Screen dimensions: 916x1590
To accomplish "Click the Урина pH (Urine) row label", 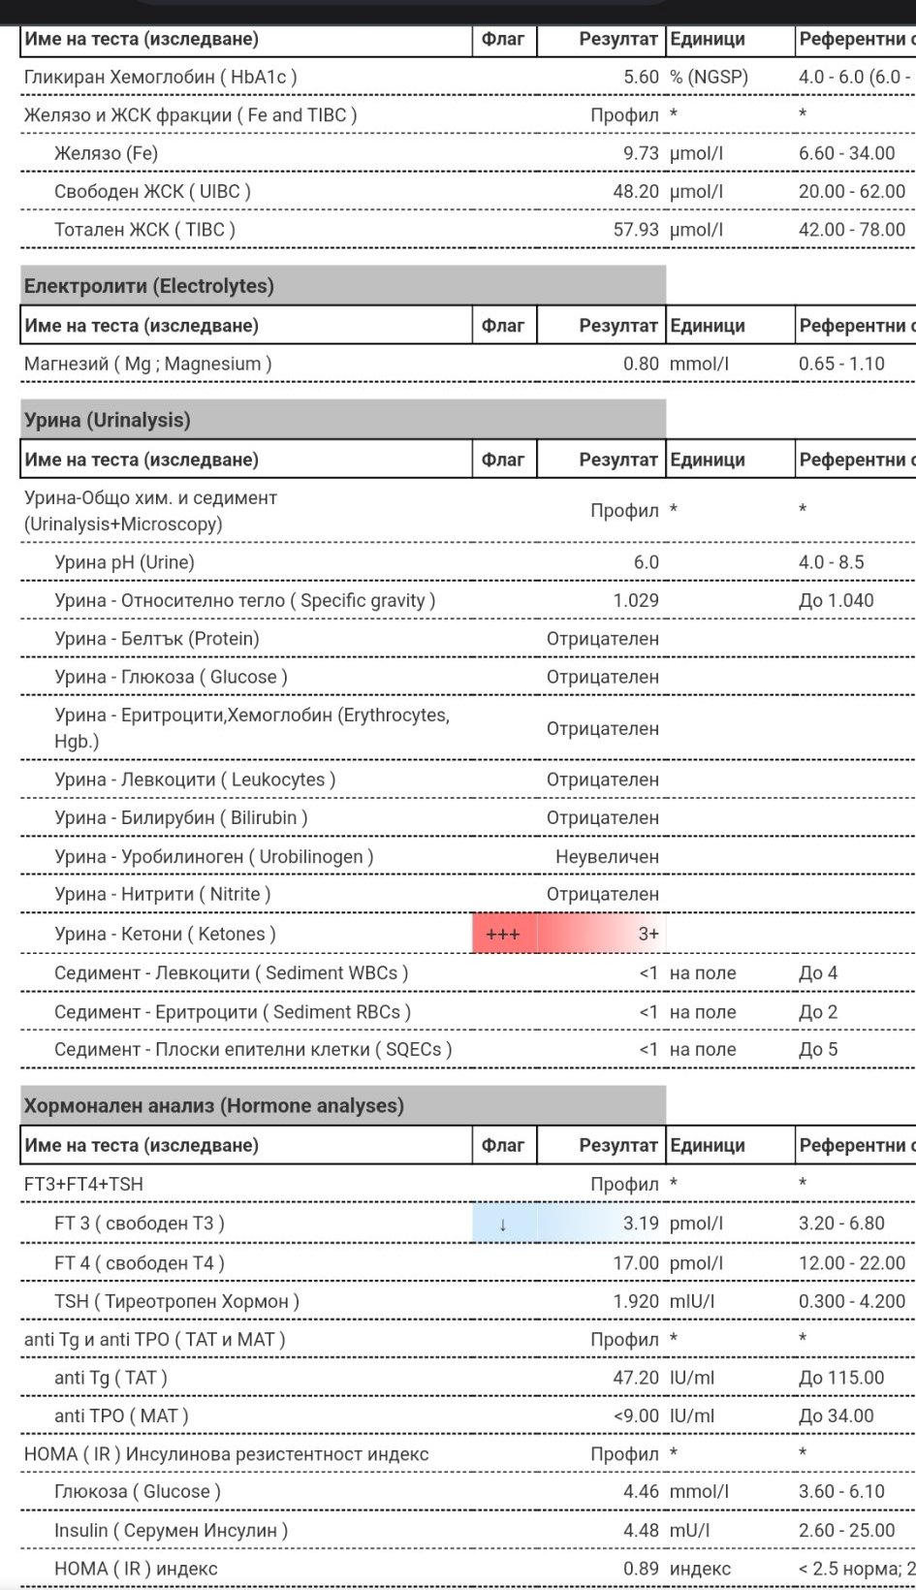I will pos(124,562).
